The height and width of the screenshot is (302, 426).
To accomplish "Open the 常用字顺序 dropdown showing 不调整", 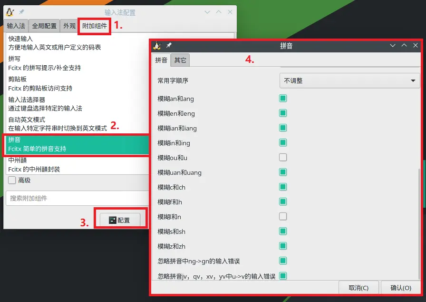I will pos(349,81).
